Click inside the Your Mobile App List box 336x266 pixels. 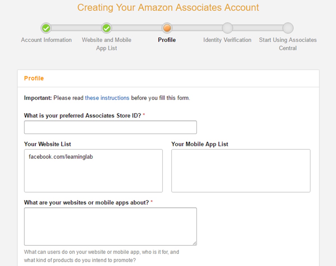tap(241, 171)
